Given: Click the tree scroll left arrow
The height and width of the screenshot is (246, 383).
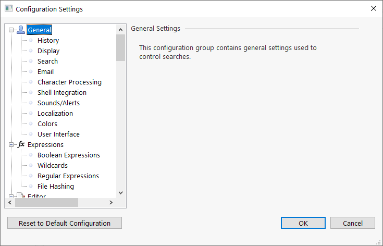Looking at the screenshot, I should point(10,203).
